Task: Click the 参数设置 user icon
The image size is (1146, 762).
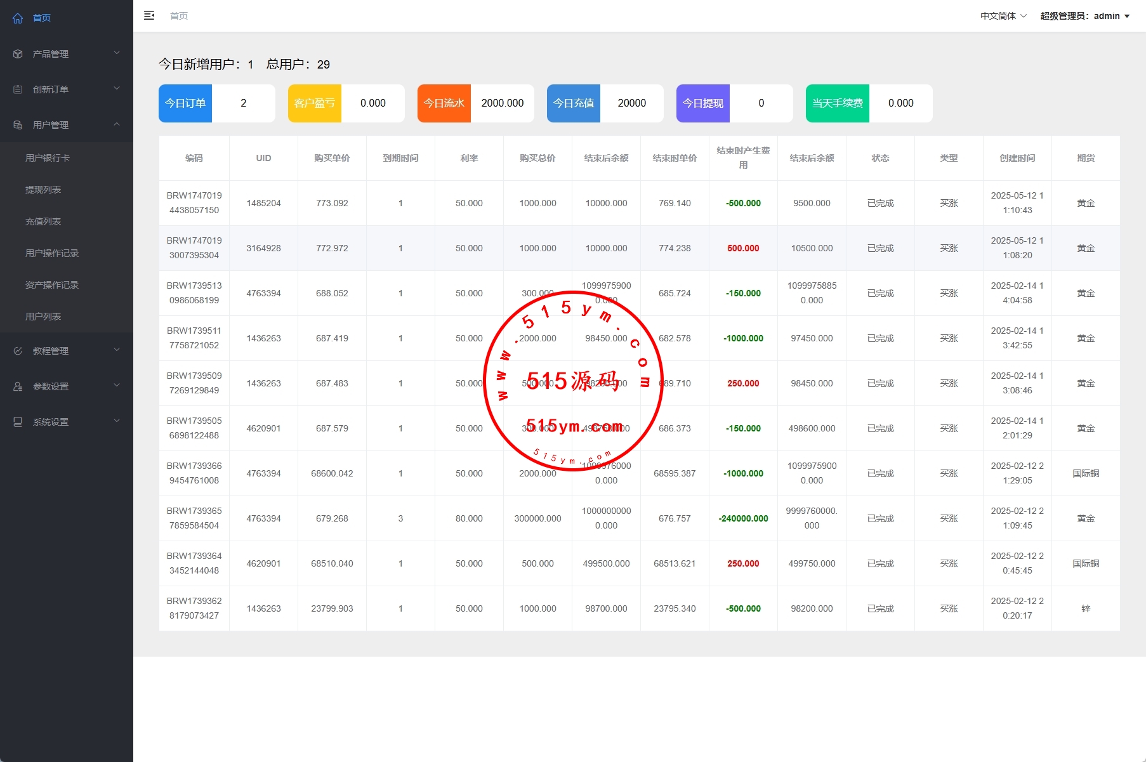Action: click(18, 386)
